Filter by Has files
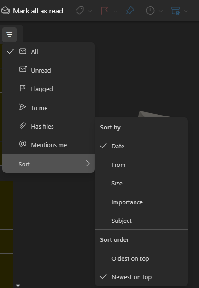The height and width of the screenshot is (288, 199). (48, 126)
